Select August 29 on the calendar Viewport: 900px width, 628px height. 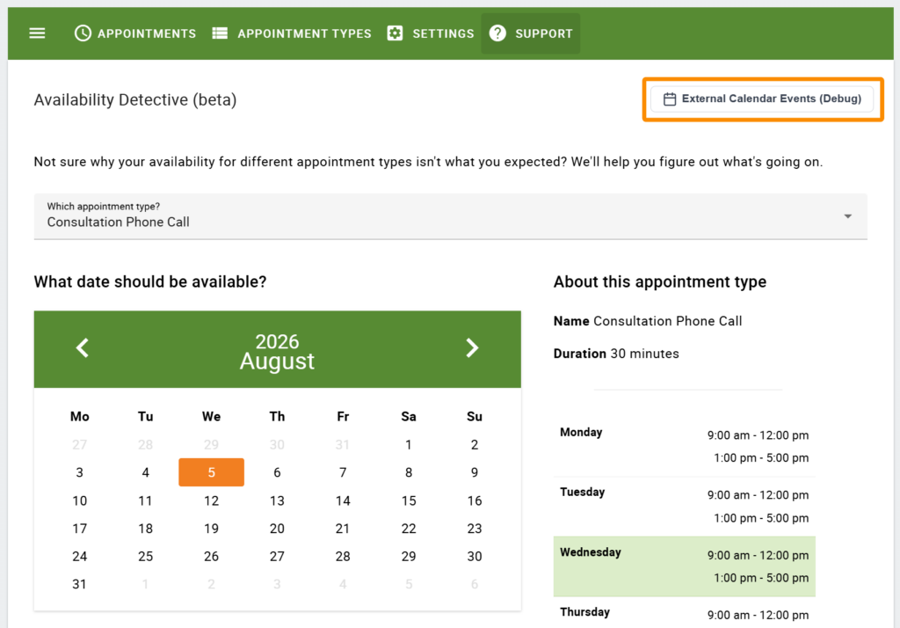pos(408,556)
